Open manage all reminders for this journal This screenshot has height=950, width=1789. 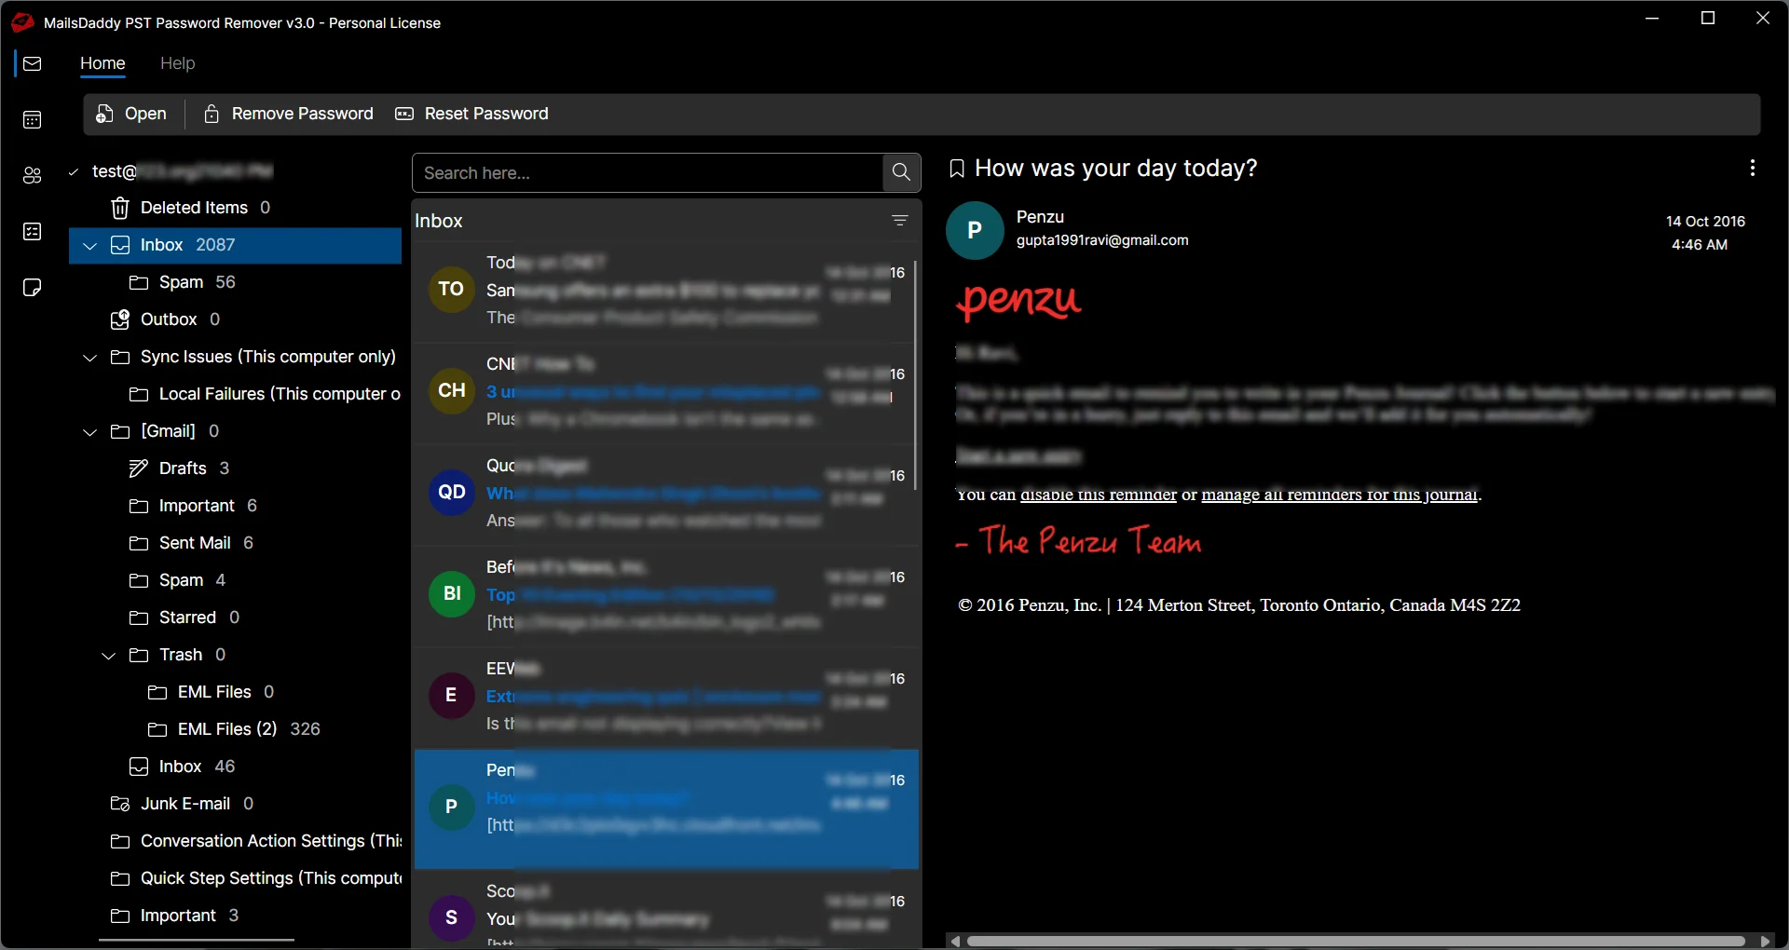point(1340,495)
